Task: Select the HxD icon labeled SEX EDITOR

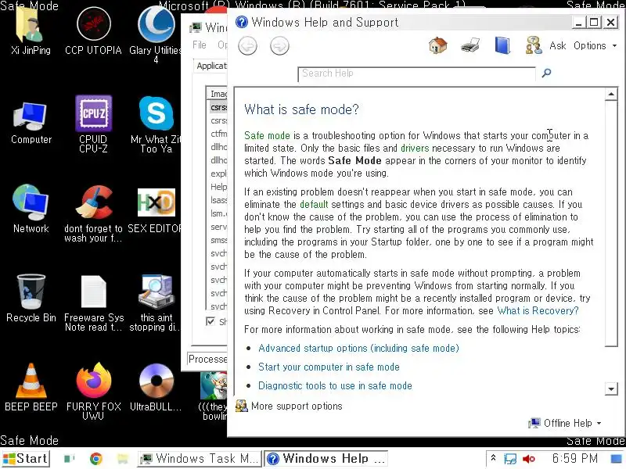Action: [x=156, y=210]
